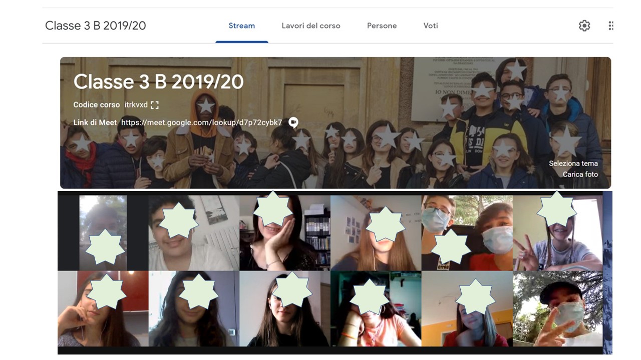Open the Google apps grid

[610, 26]
